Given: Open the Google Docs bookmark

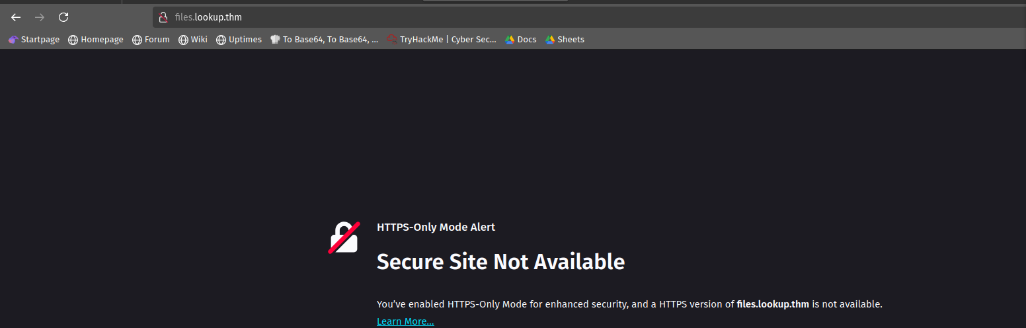Looking at the screenshot, I should coord(520,40).
